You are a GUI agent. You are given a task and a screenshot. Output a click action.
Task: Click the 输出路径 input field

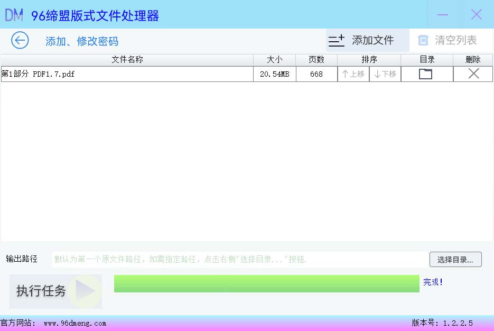(239, 260)
